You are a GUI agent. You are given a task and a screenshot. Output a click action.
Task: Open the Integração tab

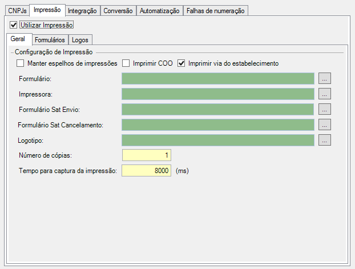tap(82, 11)
